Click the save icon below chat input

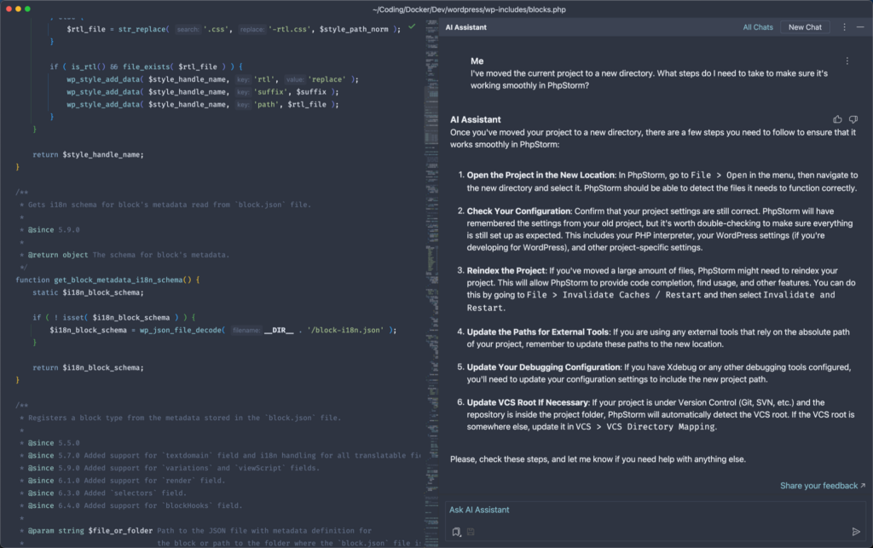[471, 532]
